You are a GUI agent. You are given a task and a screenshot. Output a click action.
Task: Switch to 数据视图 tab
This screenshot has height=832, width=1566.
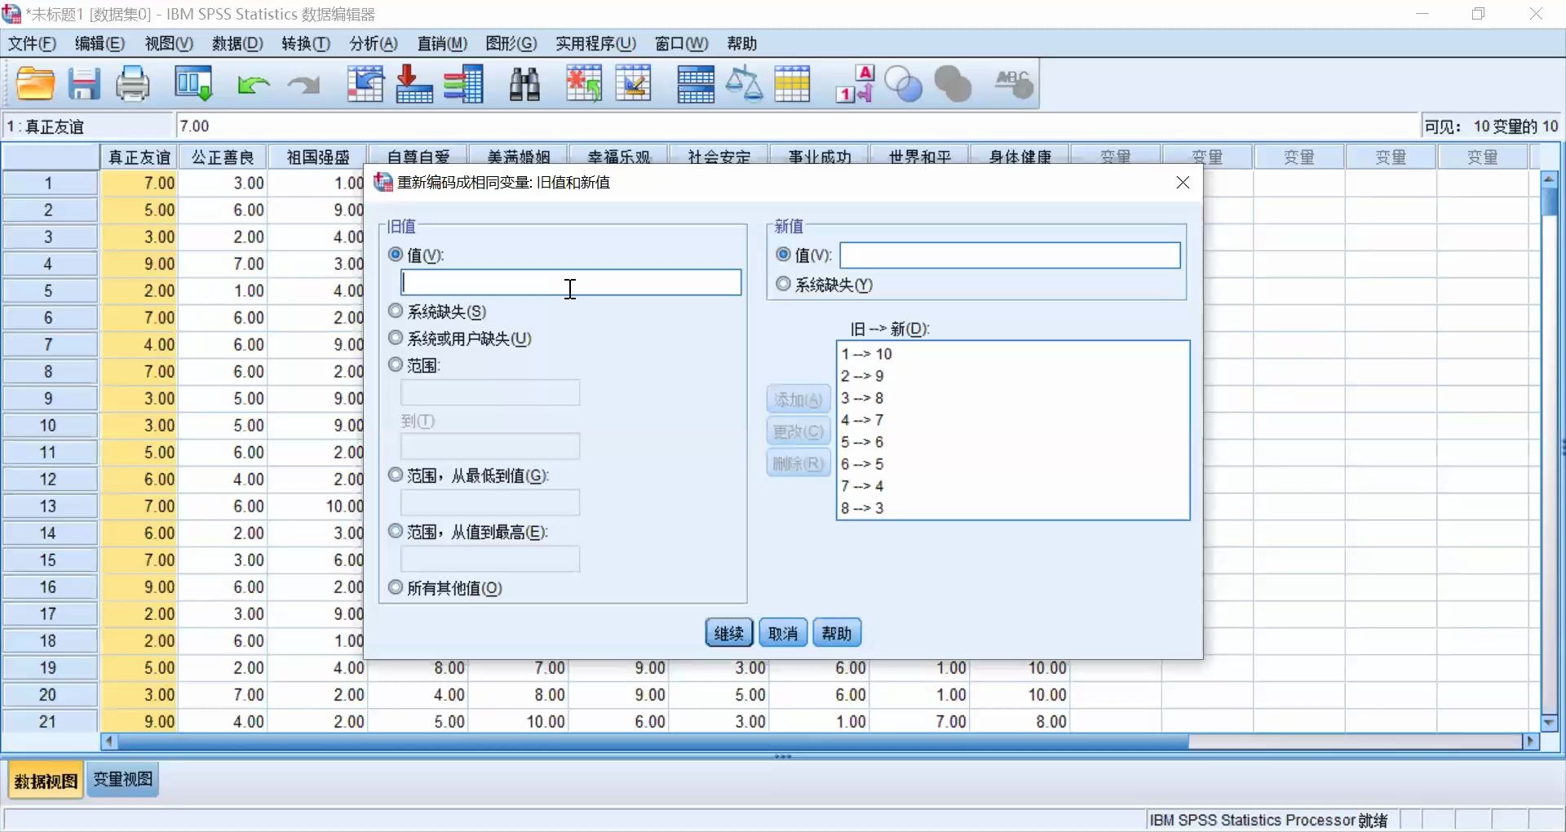click(46, 781)
